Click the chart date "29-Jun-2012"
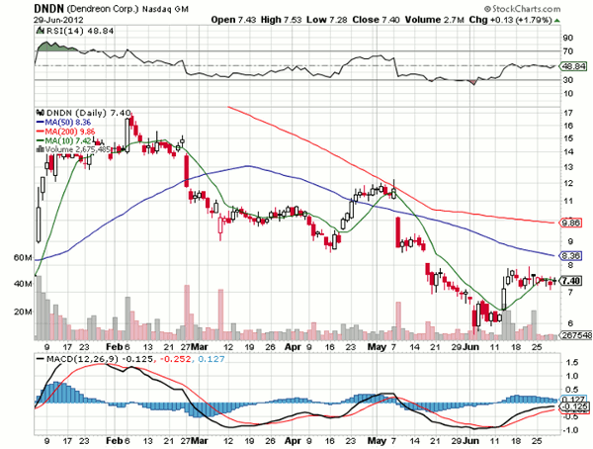Viewport: 593px width, 449px height. pyautogui.click(x=58, y=20)
